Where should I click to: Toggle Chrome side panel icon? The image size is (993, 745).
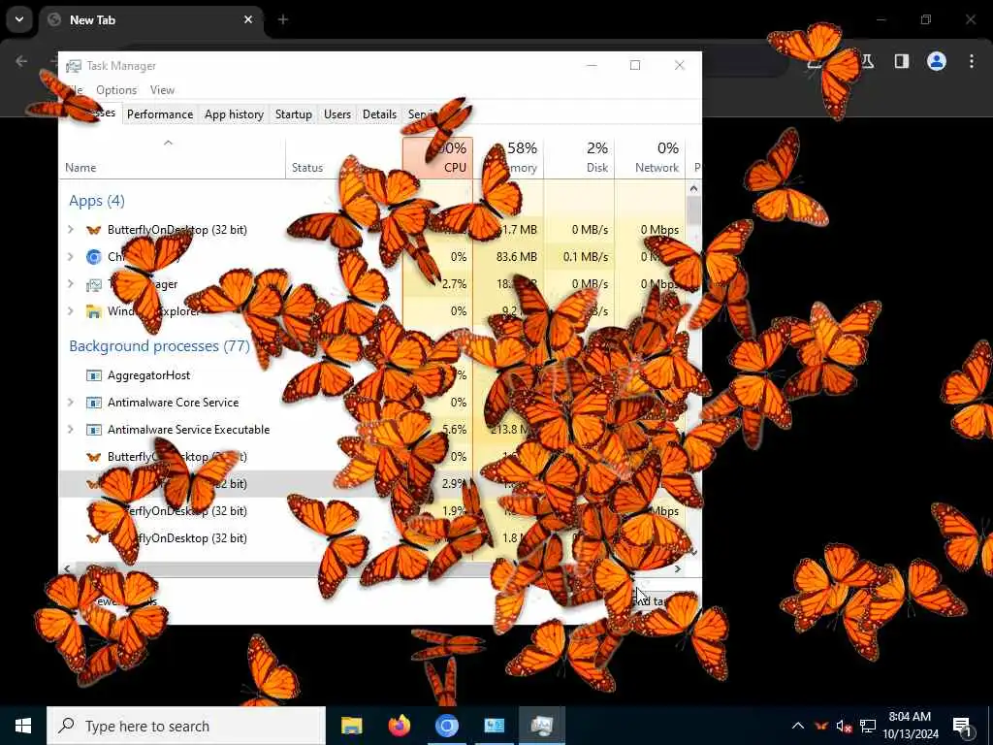tap(902, 61)
